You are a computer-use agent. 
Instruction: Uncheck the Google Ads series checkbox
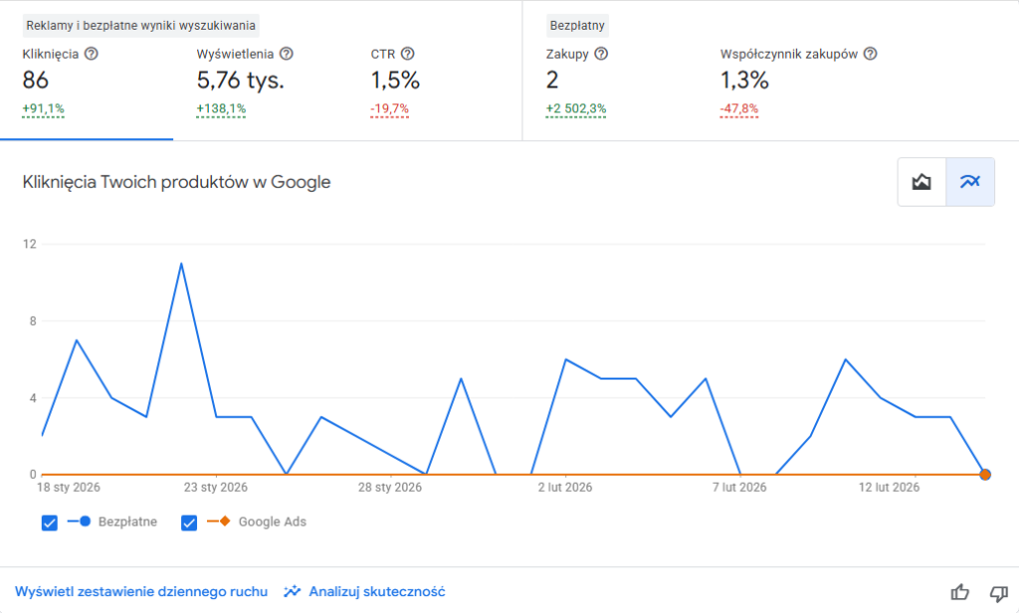pyautogui.click(x=189, y=523)
